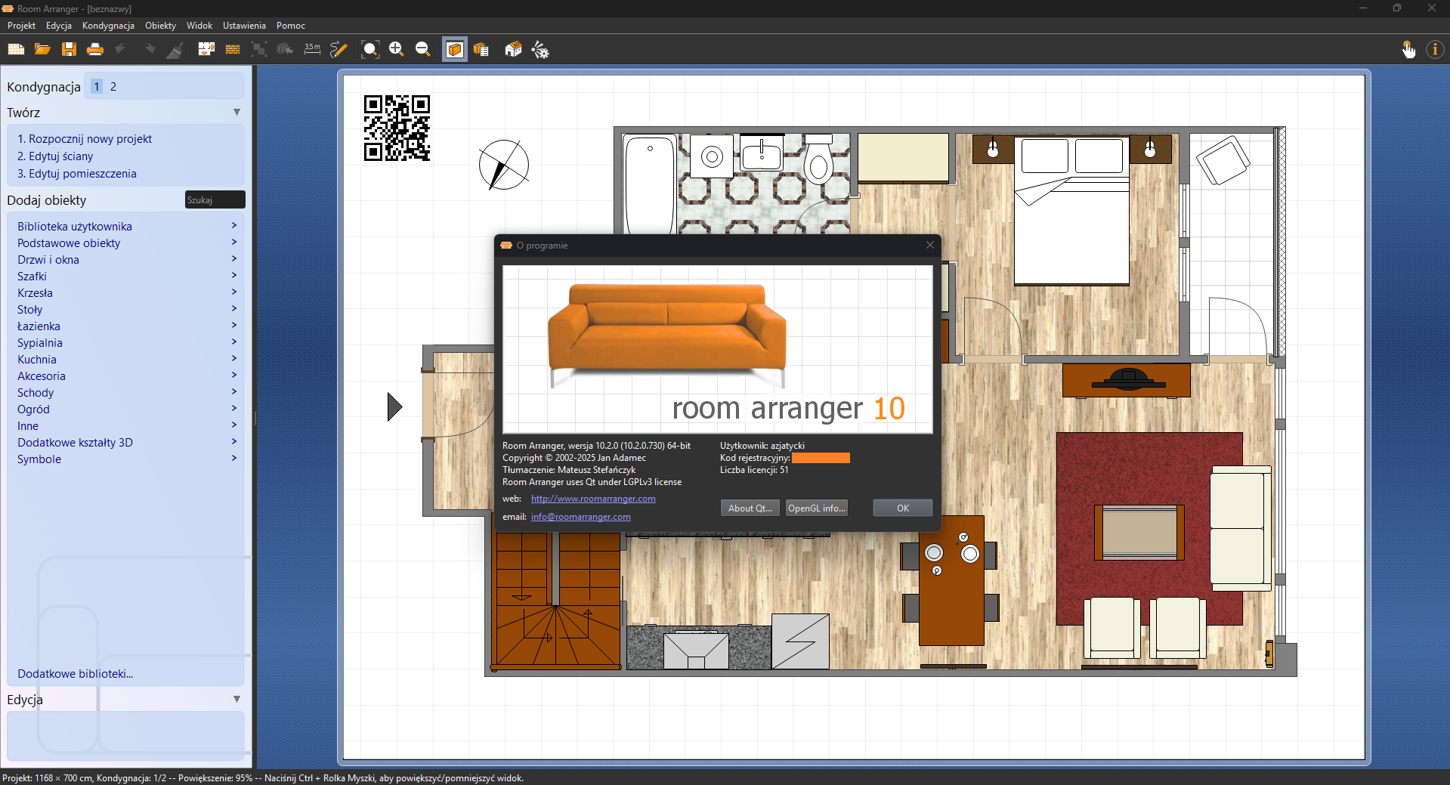Click the lighting and render settings icon

(540, 50)
